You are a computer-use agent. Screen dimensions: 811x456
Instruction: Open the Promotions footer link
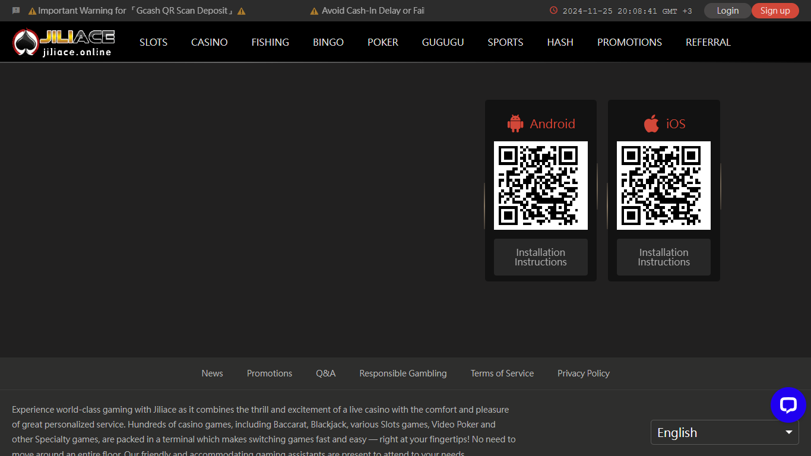[x=270, y=373]
